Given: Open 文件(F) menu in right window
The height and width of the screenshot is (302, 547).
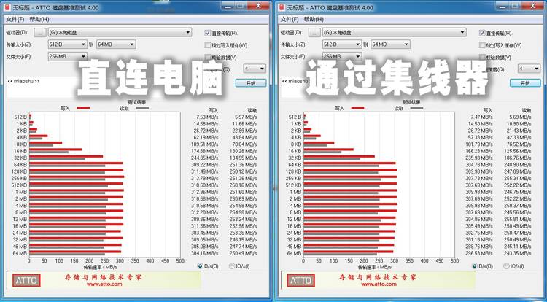Looking at the screenshot, I should pos(290,19).
